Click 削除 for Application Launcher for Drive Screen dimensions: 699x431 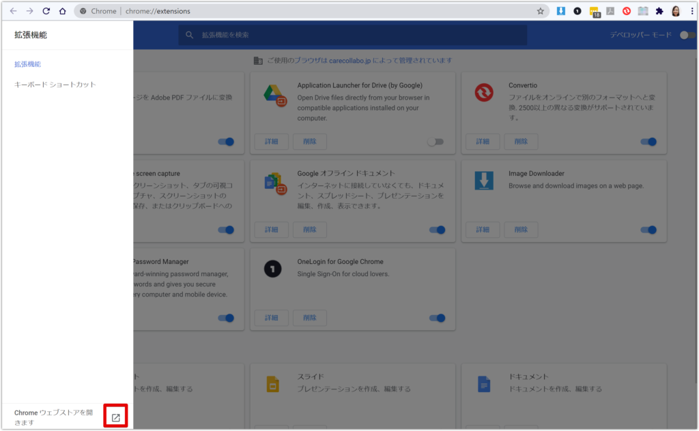tap(310, 142)
